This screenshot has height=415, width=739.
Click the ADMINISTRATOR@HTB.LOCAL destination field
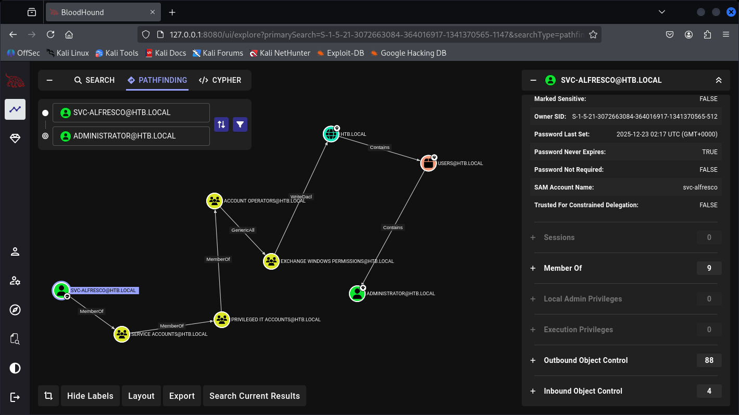[x=131, y=136]
